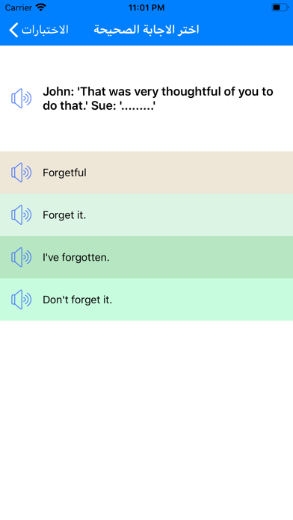Hear the 'Don't forget it.' option audio
This screenshot has height=520, width=293.
click(x=21, y=300)
